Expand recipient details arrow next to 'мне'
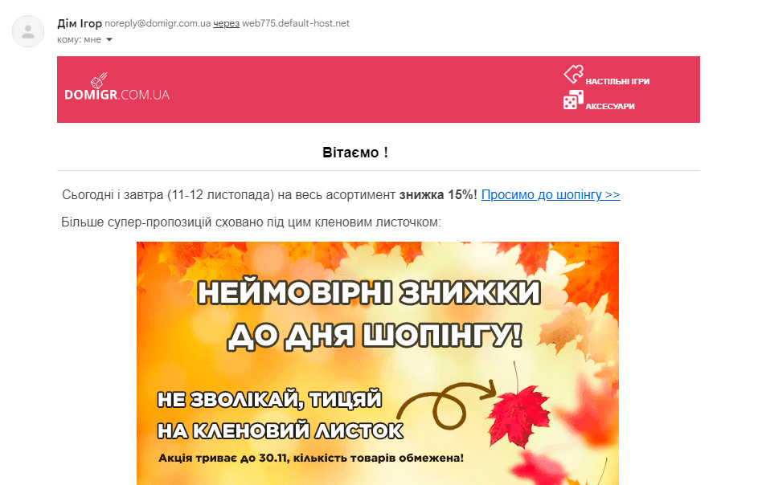This screenshot has width=762, height=485. (x=109, y=40)
